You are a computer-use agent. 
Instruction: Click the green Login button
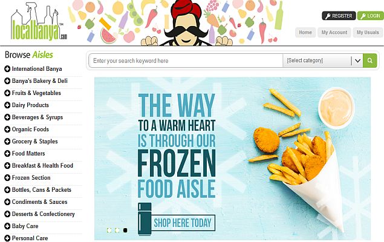371,16
